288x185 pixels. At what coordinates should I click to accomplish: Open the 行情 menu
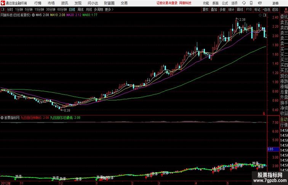38,3
